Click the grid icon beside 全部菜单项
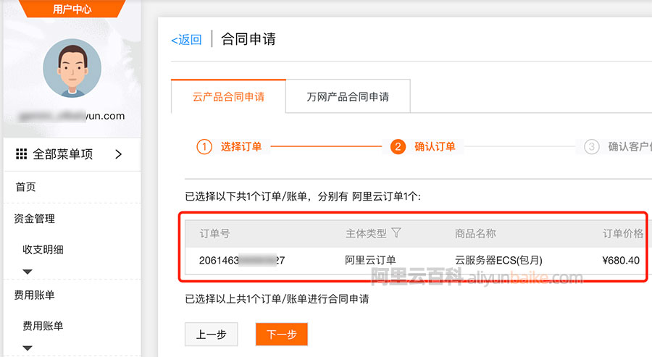652x357 pixels. pyautogui.click(x=21, y=154)
